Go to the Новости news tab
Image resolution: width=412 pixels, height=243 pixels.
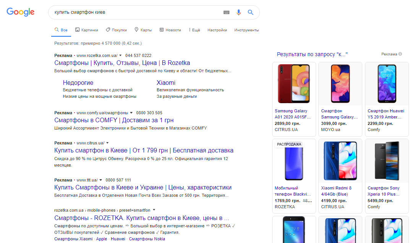click(x=170, y=30)
